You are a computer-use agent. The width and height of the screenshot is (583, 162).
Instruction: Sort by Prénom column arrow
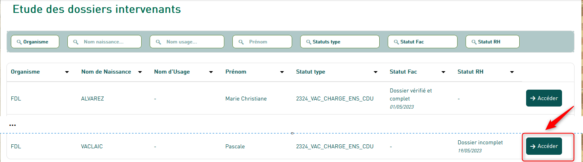tap(281, 72)
